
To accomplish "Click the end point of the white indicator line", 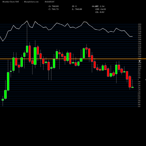I will [x=132, y=36].
